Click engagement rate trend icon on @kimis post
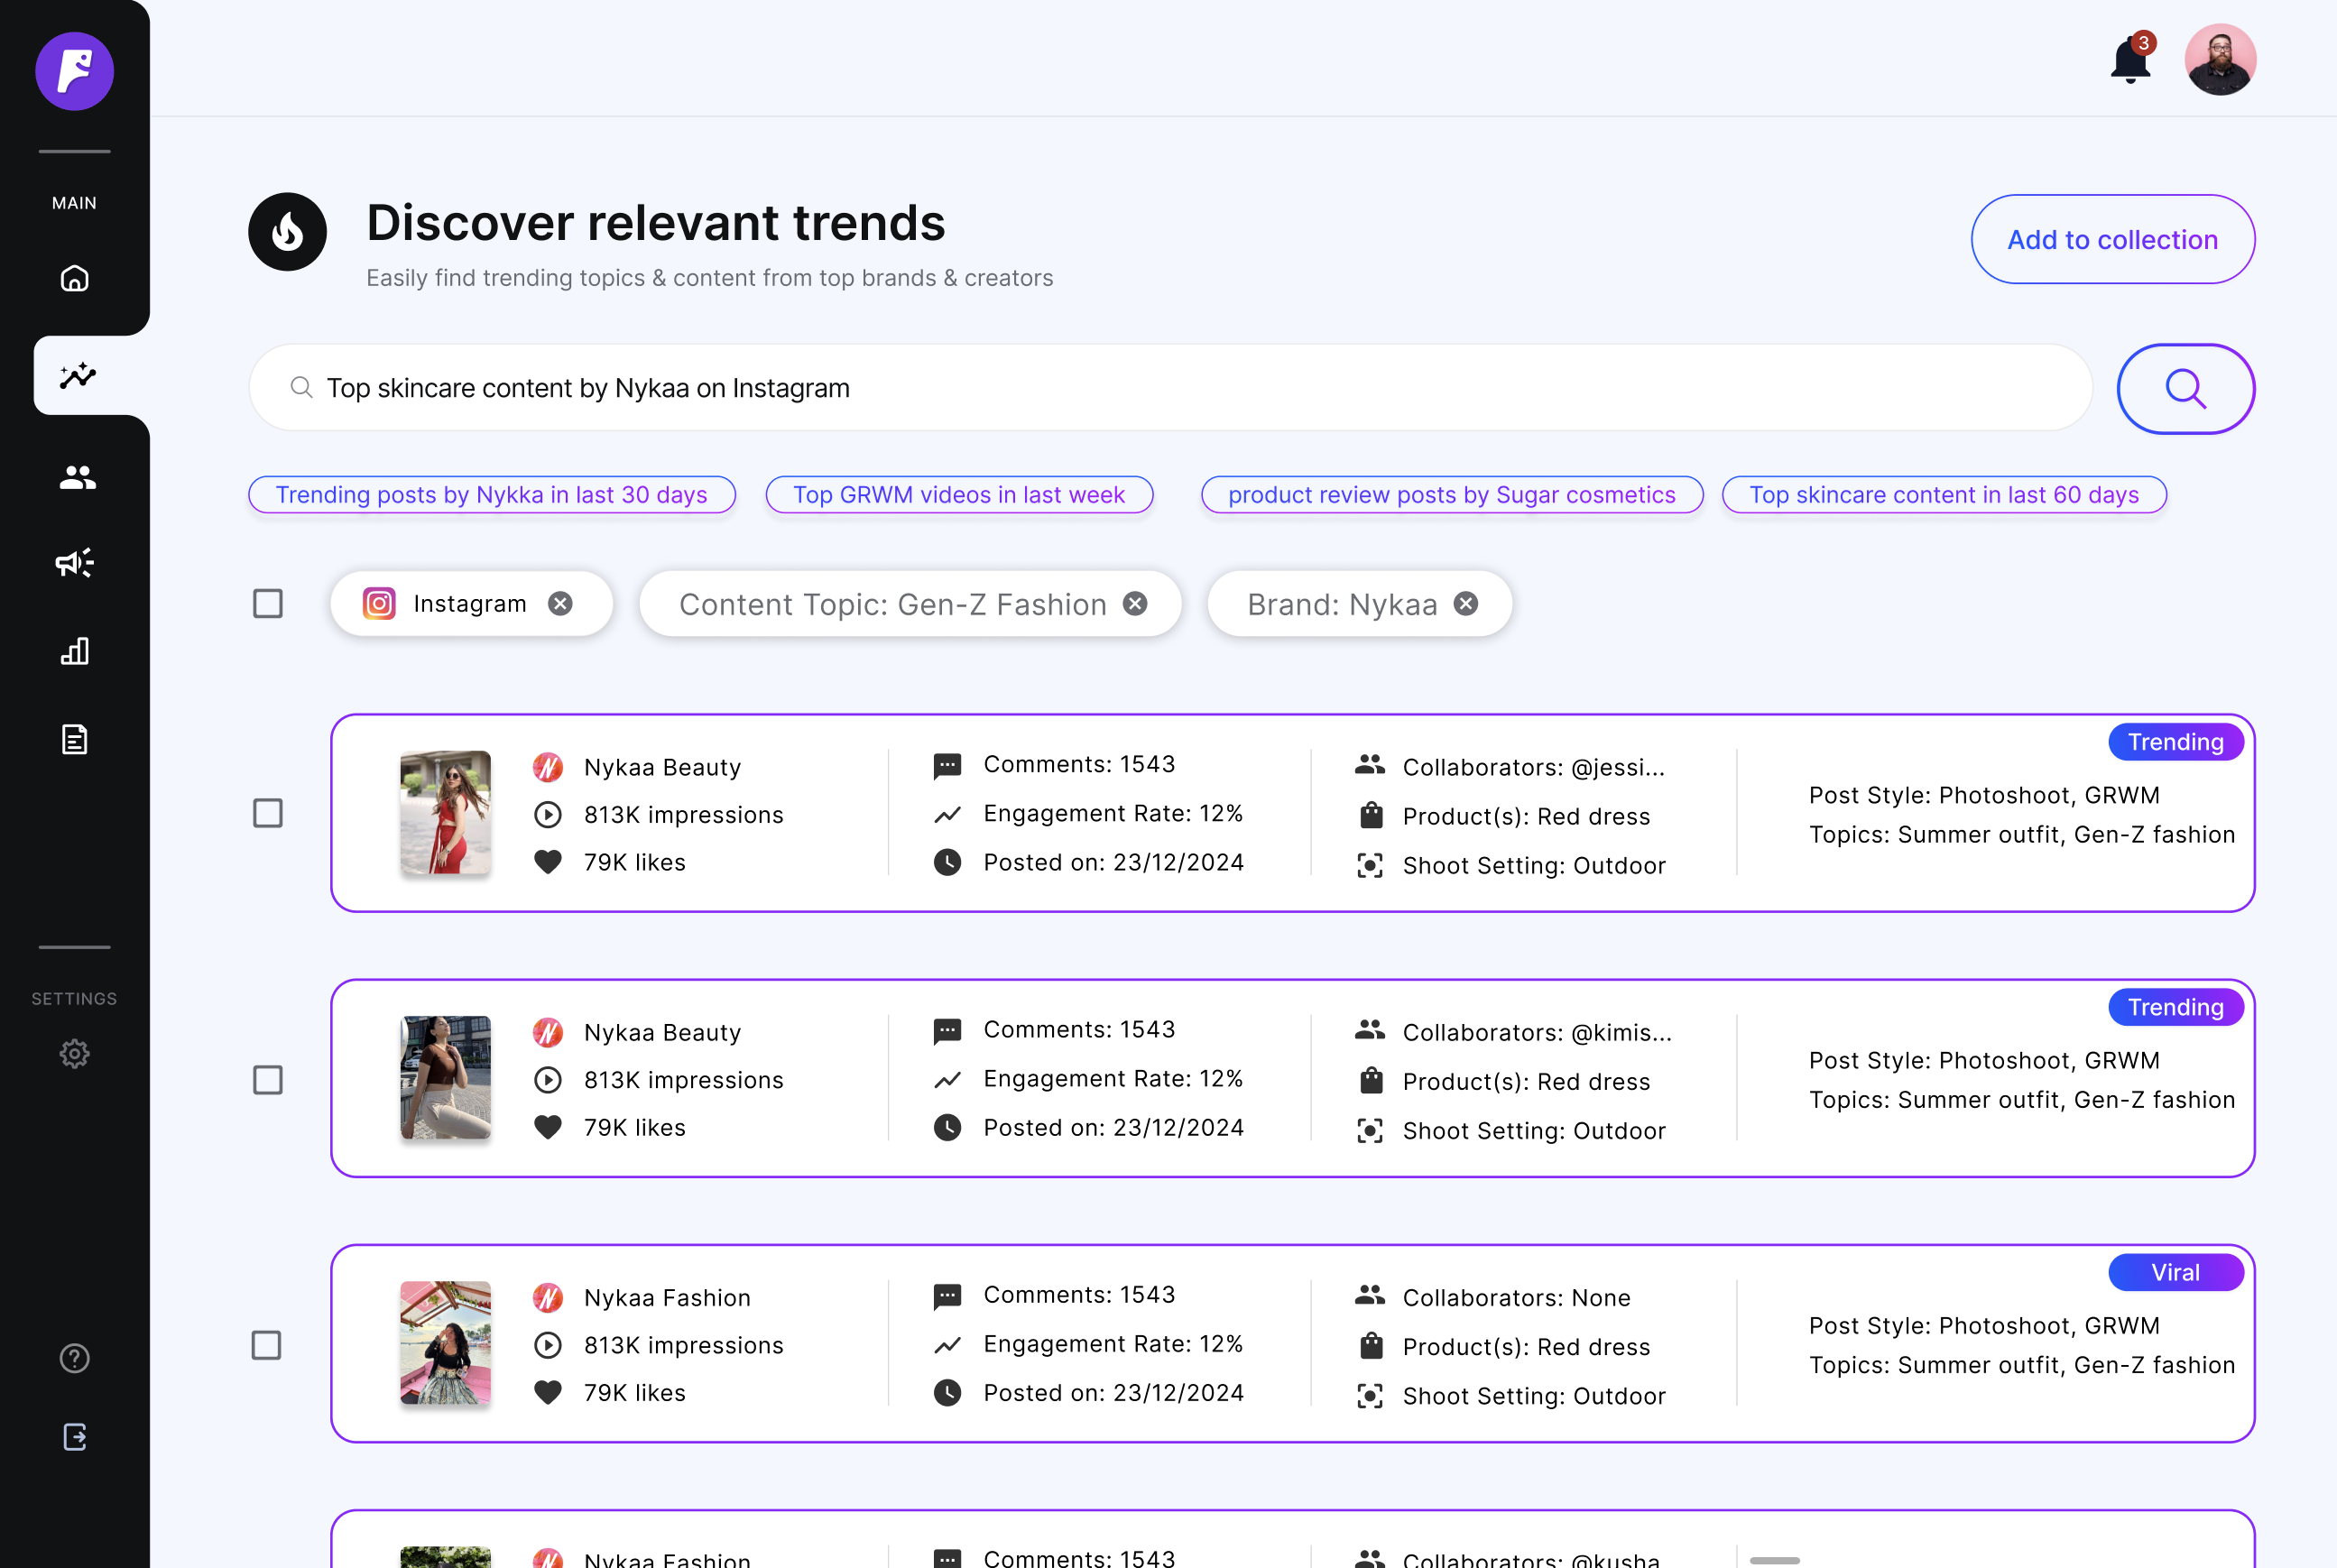2337x1568 pixels. [x=947, y=1079]
